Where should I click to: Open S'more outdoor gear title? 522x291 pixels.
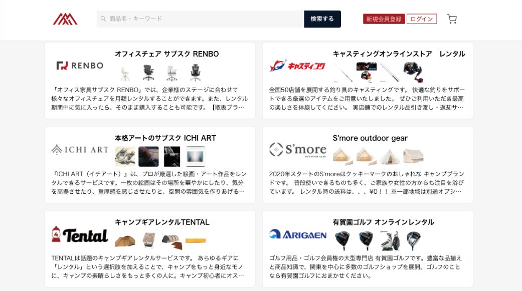click(x=370, y=138)
